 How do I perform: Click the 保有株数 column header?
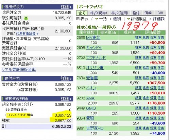[87, 32]
